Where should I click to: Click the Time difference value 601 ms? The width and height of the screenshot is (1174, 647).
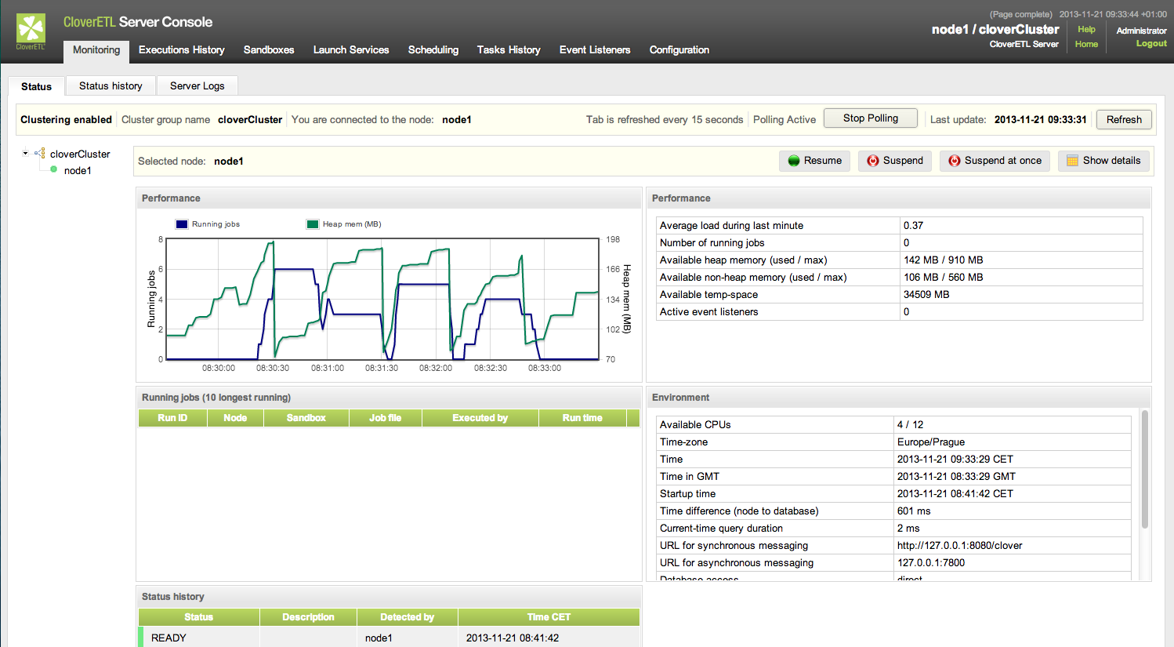tap(914, 511)
